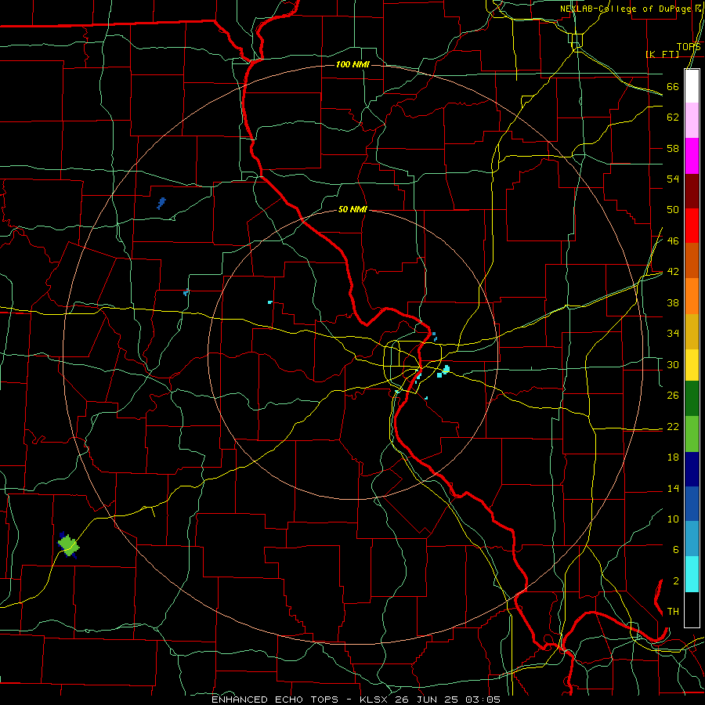Image resolution: width=705 pixels, height=705 pixels.
Task: Select the light green legend swatch near 22
Action: click(692, 434)
